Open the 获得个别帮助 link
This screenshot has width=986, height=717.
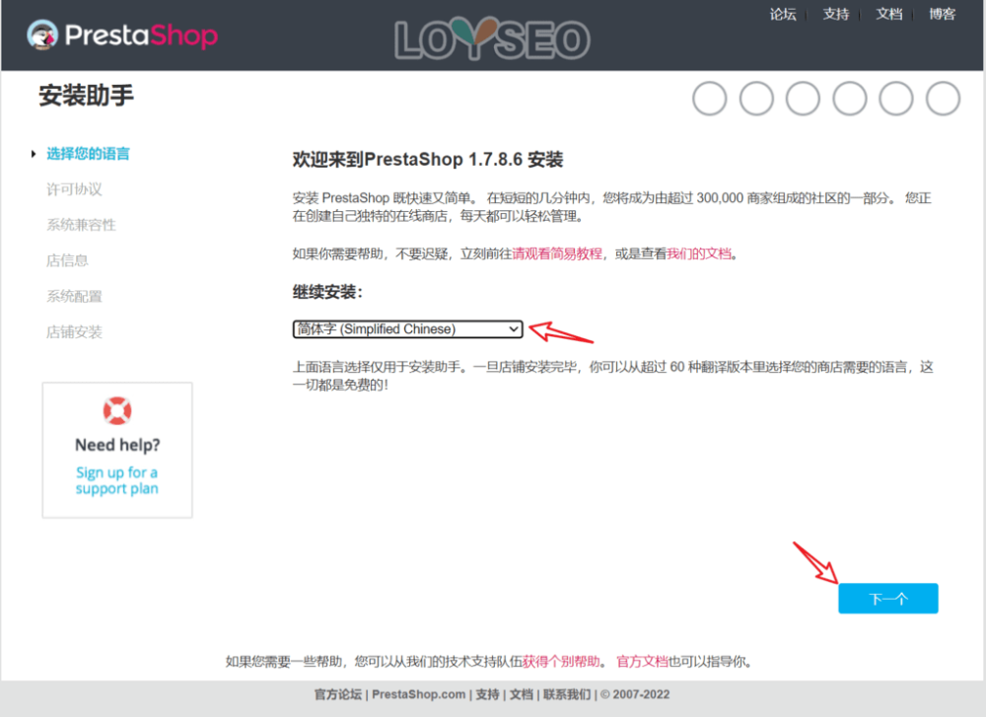point(561,661)
